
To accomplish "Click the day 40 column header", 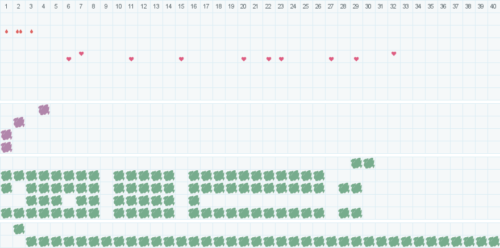I will (494, 6).
